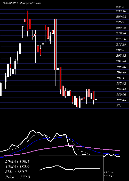The height and width of the screenshot is (181, 129).
Task: Select the 233.16 price level label
Action: click(x=121, y=11)
